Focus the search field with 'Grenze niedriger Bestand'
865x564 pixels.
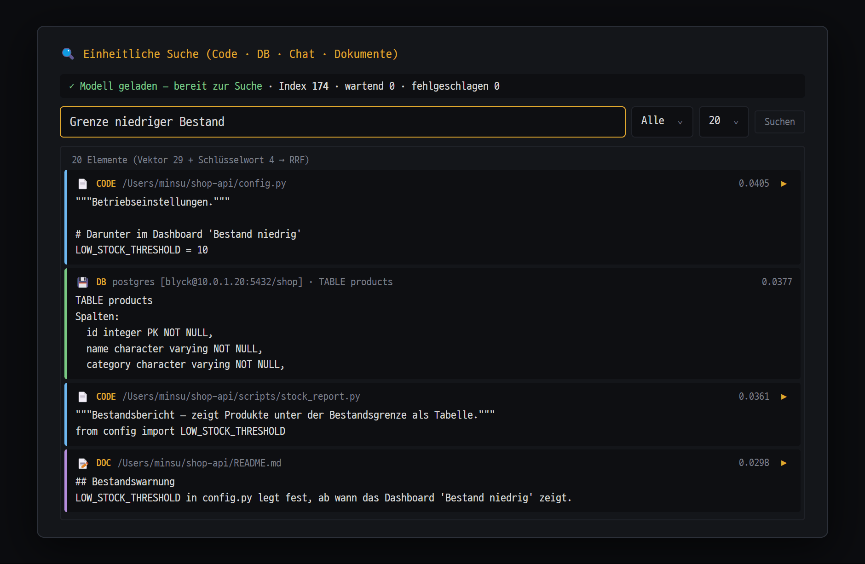[342, 122]
